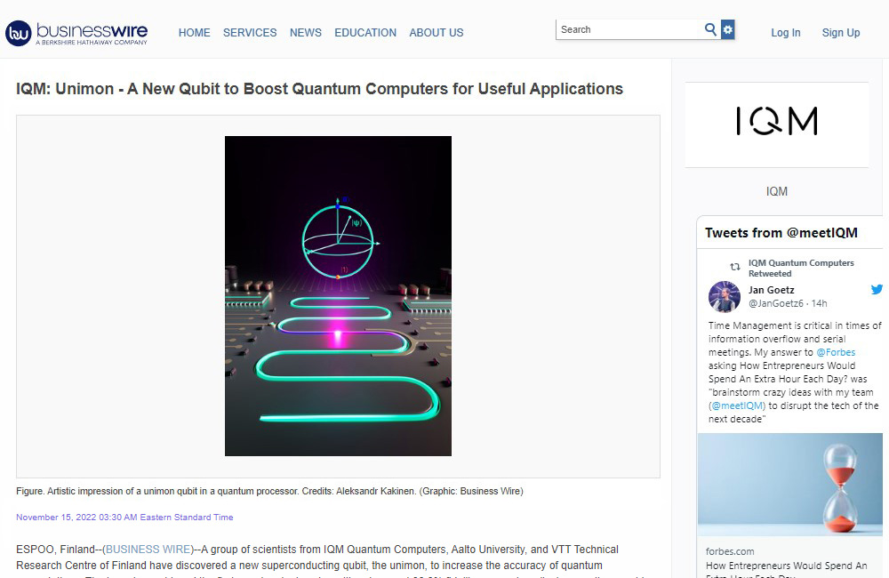Click the article headline about Unimon
889x578 pixels.
click(319, 89)
